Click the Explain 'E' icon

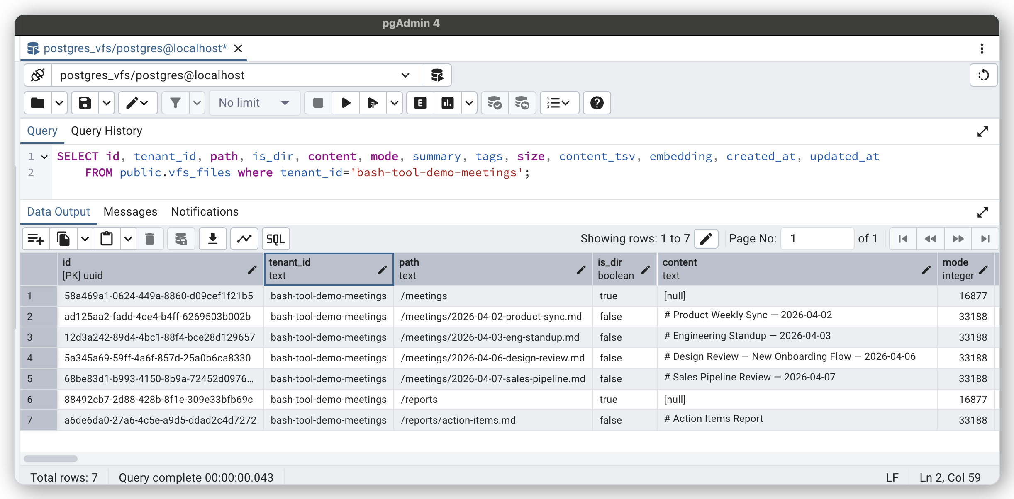(x=420, y=103)
